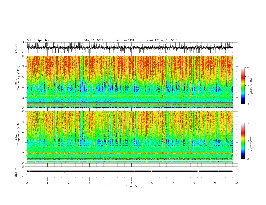Click the ch.1 spectrogram color scale bar
This screenshot has height=205, width=266.
coord(243,86)
